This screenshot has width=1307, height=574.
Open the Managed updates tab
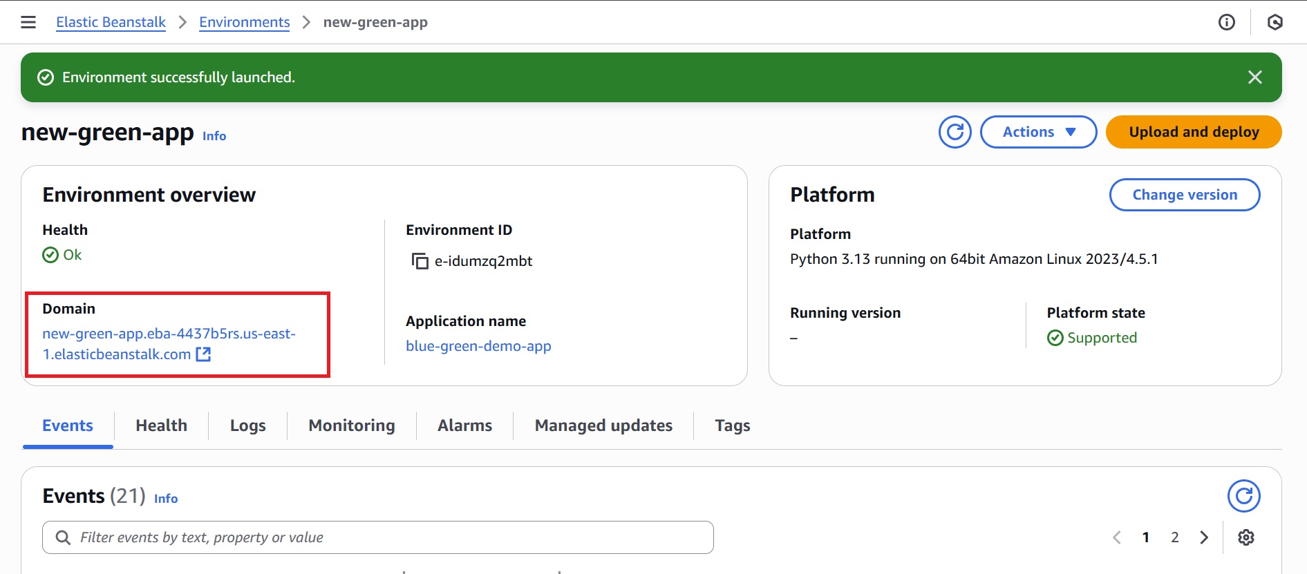point(603,425)
